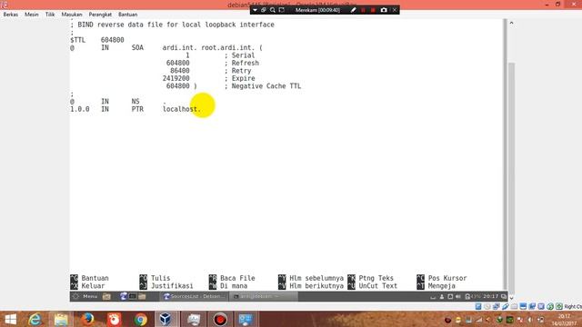Open Internet Explorer from taskbar
582x327 pixels.
click(x=35, y=319)
